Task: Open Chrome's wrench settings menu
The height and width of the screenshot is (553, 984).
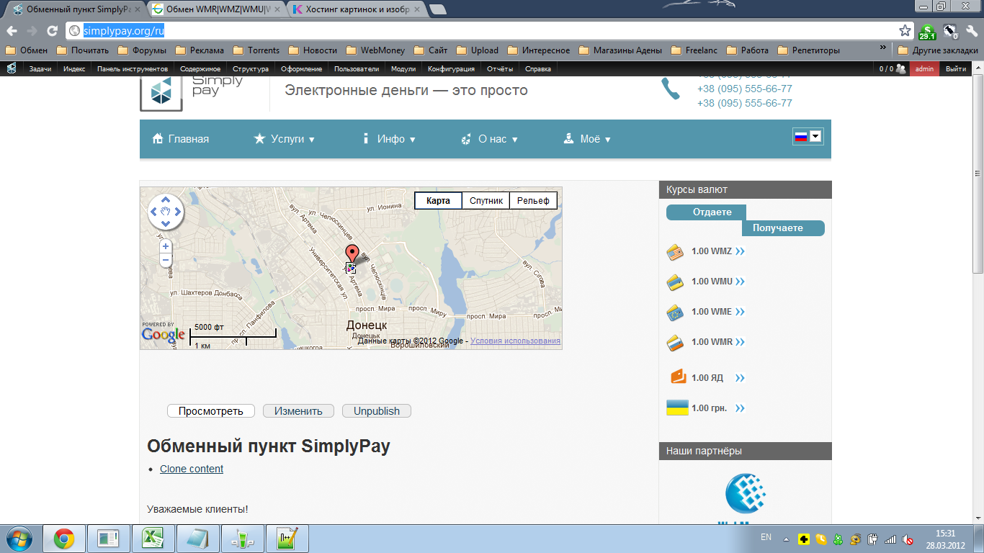Action: tap(971, 31)
